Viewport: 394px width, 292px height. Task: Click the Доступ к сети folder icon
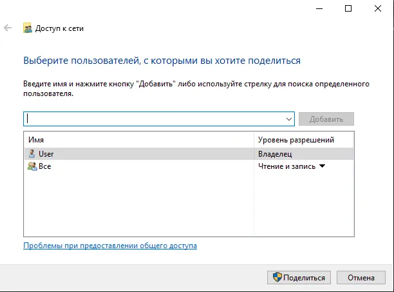pos(28,28)
